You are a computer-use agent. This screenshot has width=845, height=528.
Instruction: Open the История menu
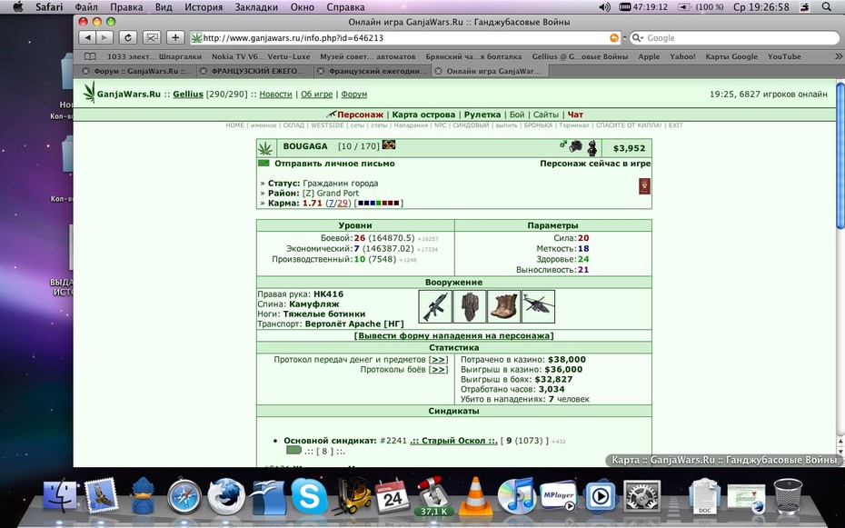pos(204,7)
